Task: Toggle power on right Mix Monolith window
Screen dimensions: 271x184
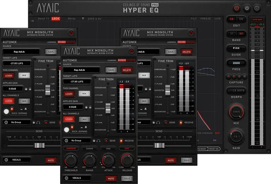Action: click(x=191, y=33)
